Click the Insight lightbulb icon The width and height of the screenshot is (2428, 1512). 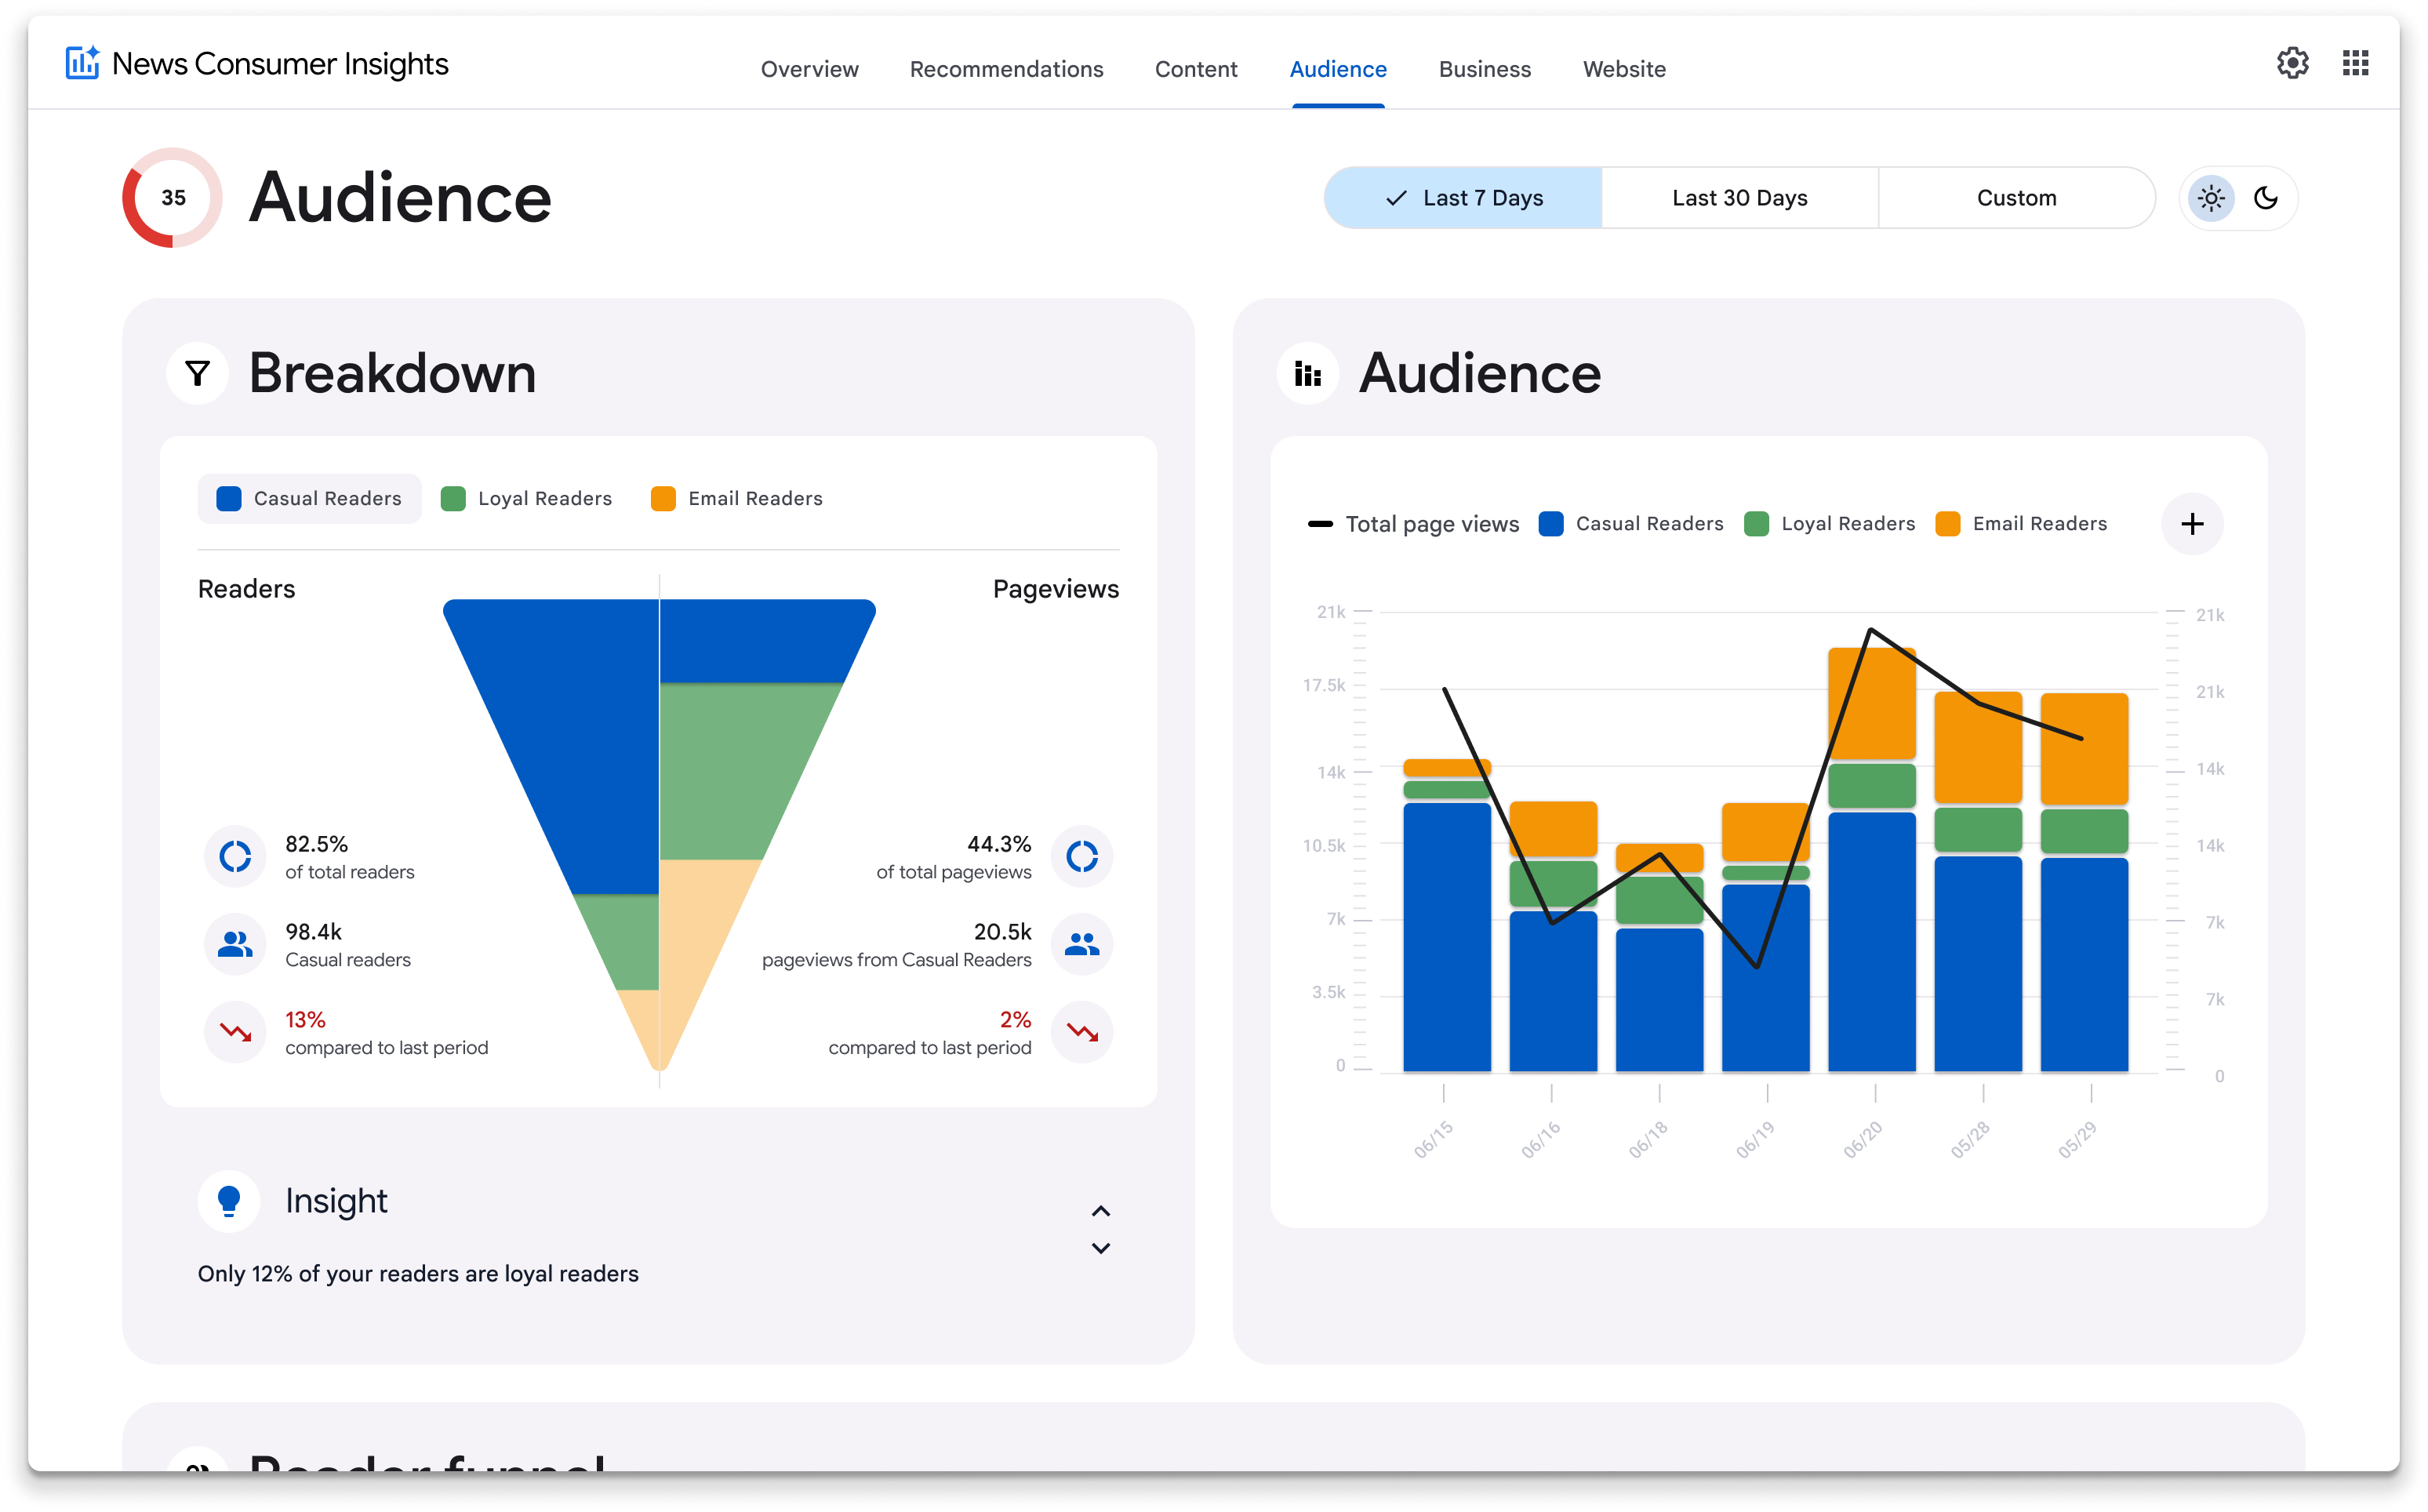(229, 1200)
